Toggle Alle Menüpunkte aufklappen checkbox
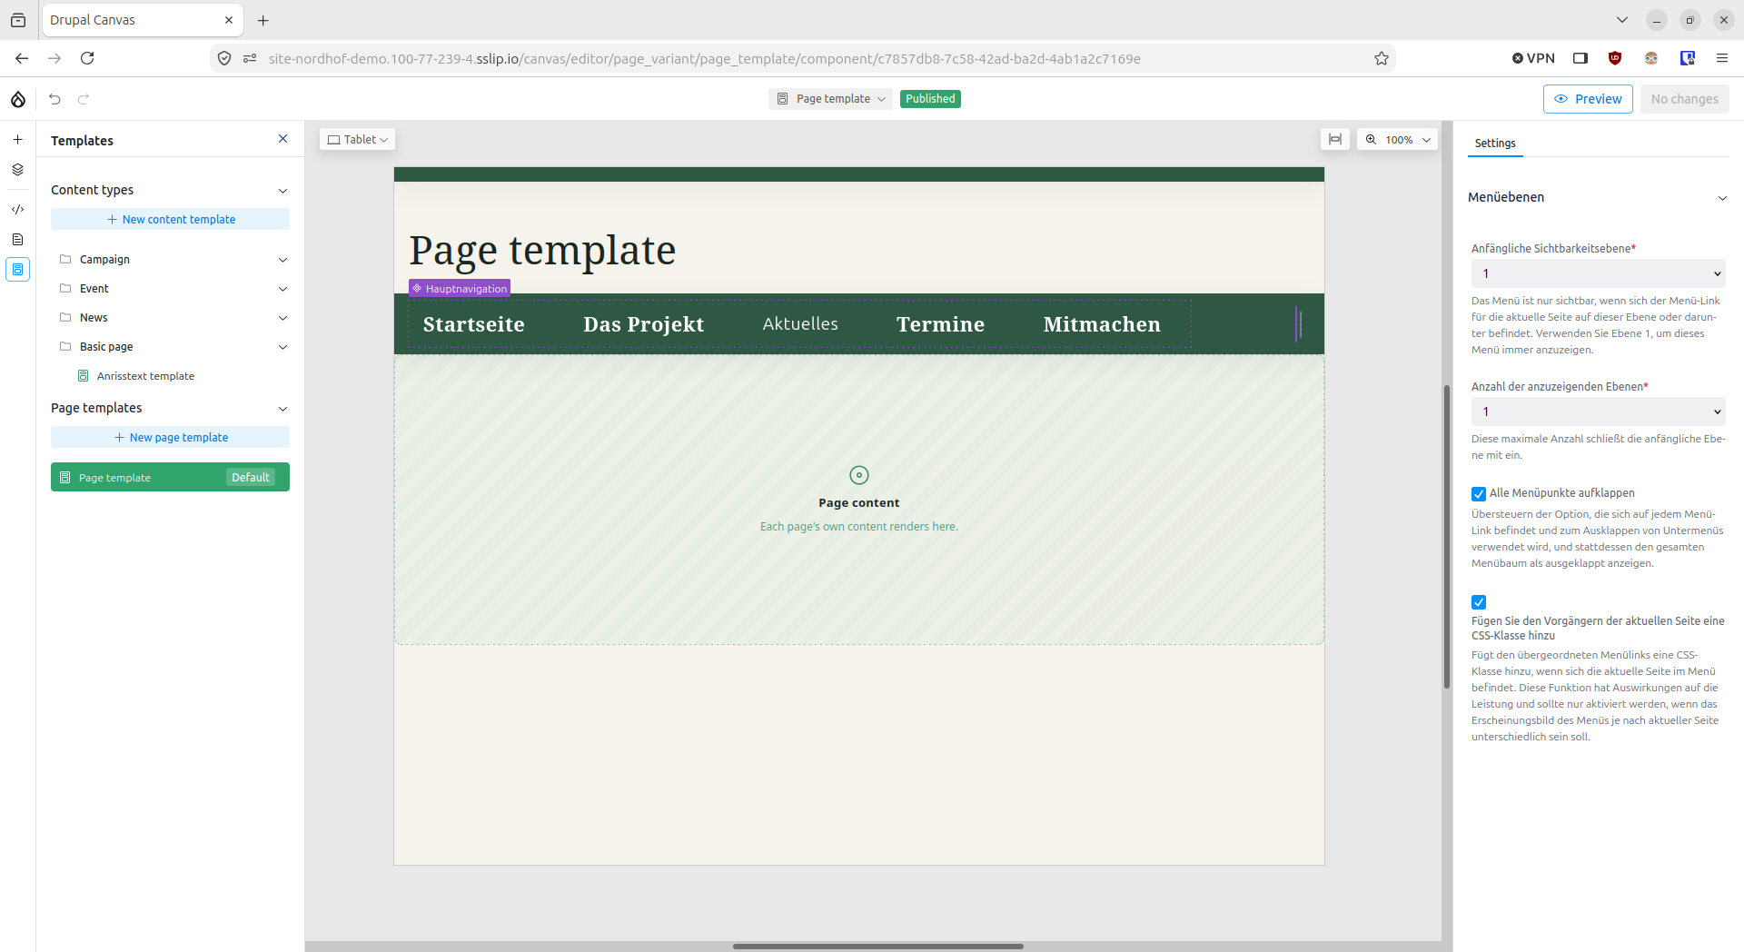Viewport: 1744px width, 952px height. (1479, 494)
